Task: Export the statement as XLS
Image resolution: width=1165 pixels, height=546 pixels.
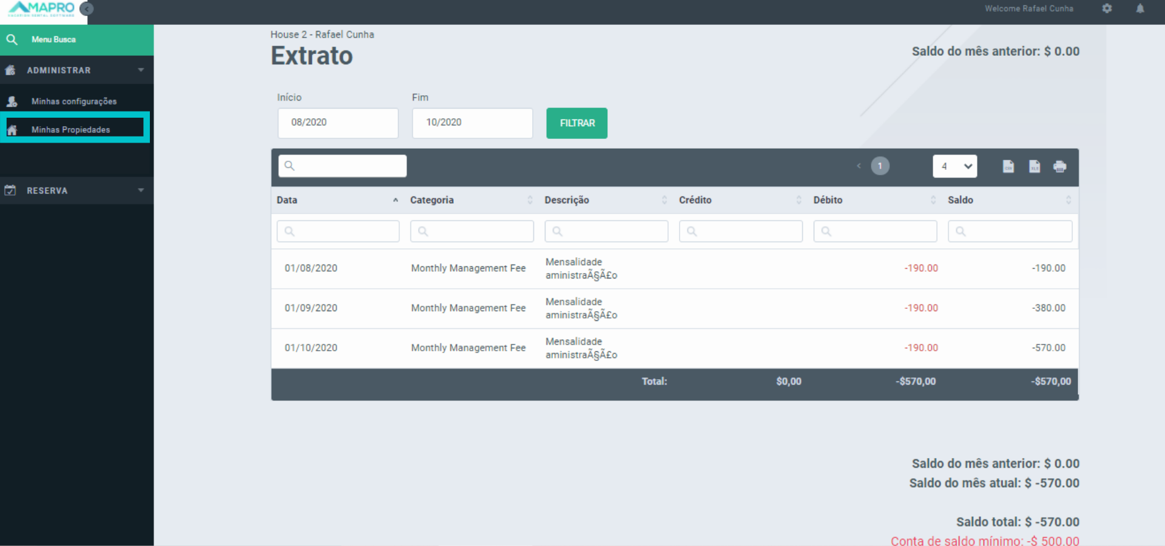Action: coord(1035,166)
